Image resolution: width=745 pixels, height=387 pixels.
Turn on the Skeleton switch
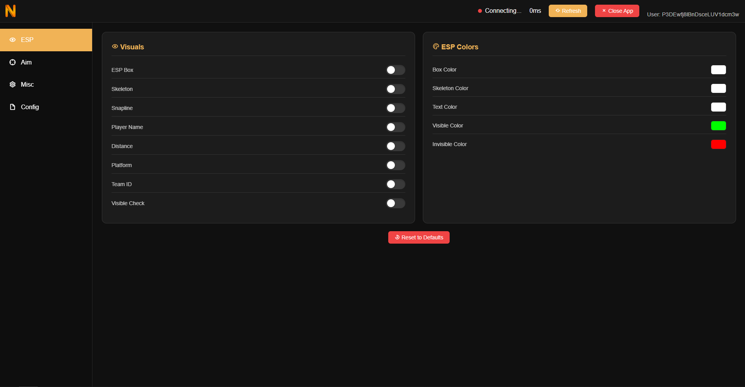click(395, 89)
